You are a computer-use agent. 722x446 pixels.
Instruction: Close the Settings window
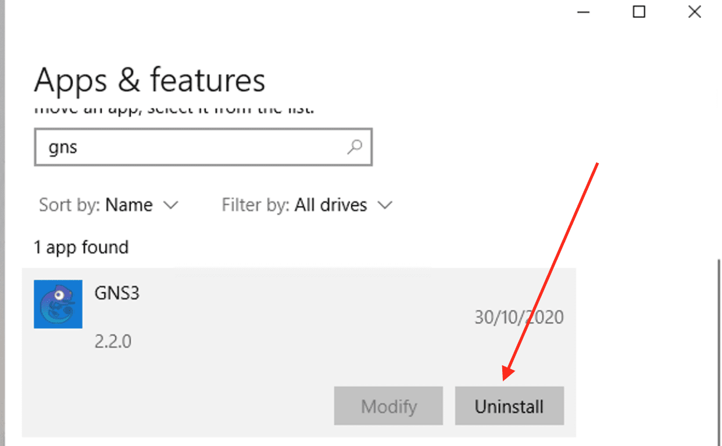click(x=694, y=12)
